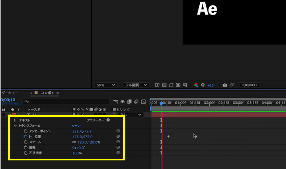The image size is (286, 169).
Task: Click リセット to reset transform
Action: [x=77, y=126]
